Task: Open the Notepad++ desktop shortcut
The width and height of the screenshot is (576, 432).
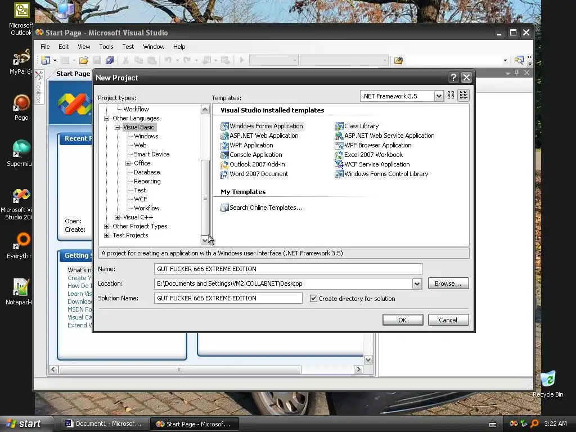Action: coord(19,292)
